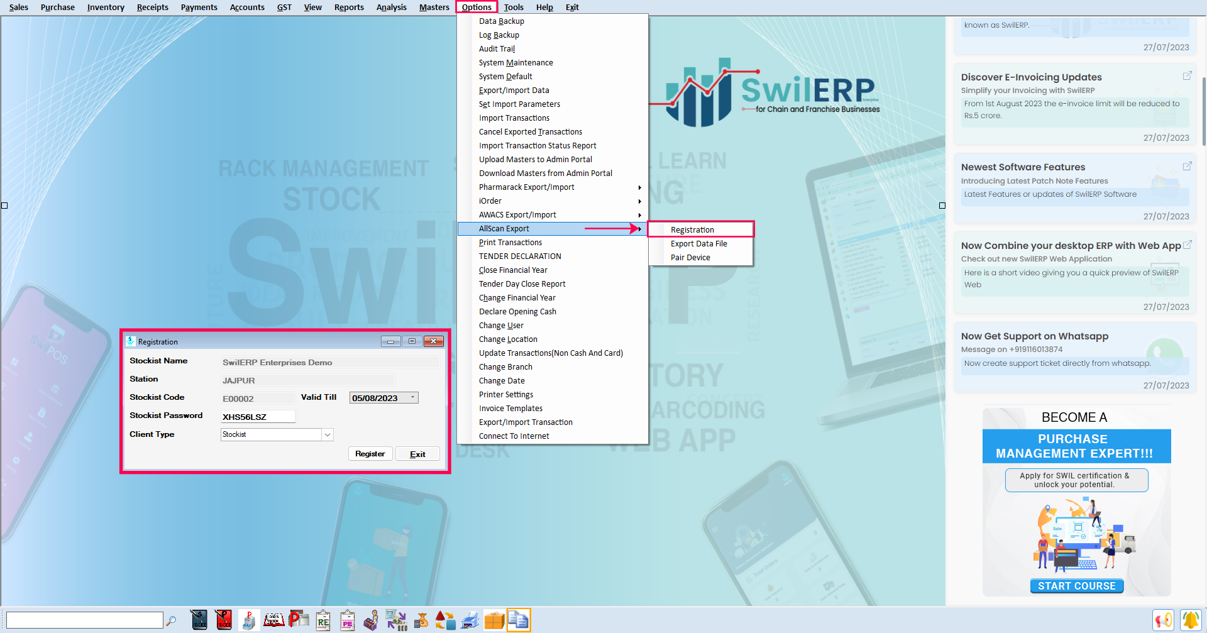
Task: Click the large red P printer icon
Action: tap(299, 620)
